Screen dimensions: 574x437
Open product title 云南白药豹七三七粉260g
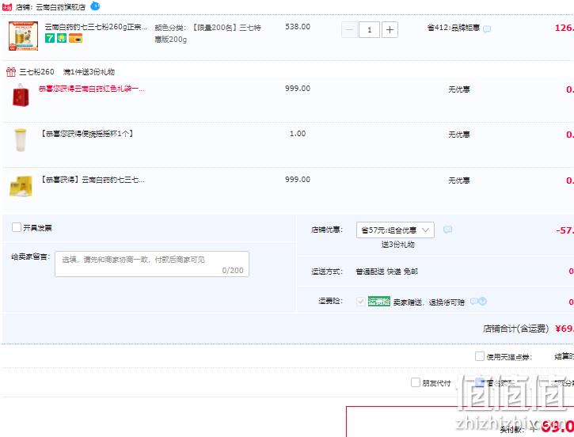(96, 27)
